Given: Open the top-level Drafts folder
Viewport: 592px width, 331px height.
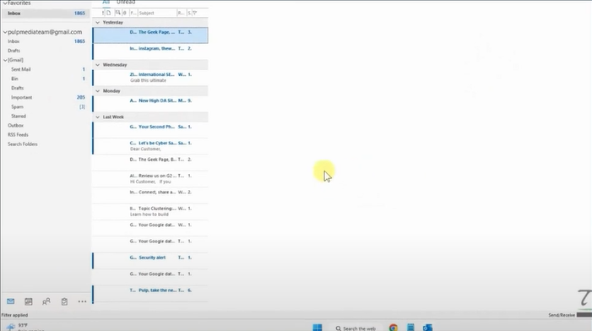Looking at the screenshot, I should coord(46,51).
